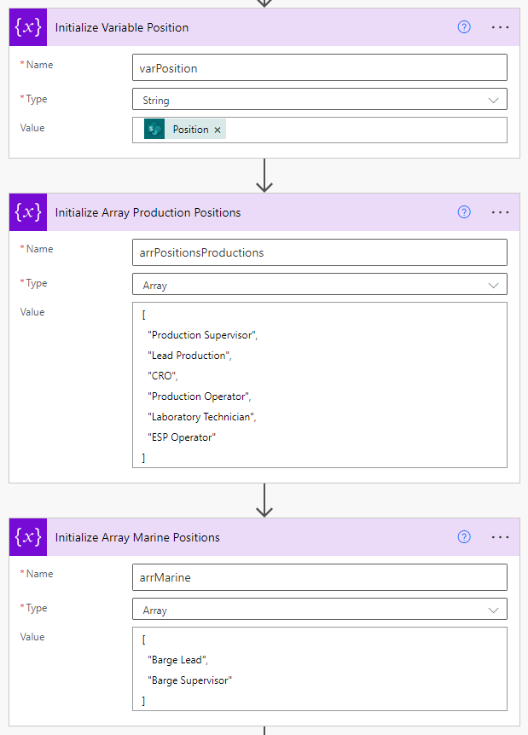Open help for Initialize Array Production Positions
Screen dimensions: 528x735
coord(463,211)
